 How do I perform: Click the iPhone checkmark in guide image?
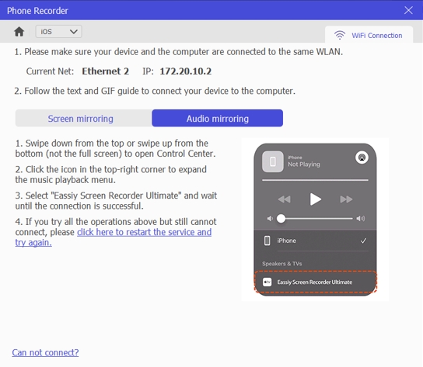coord(363,241)
